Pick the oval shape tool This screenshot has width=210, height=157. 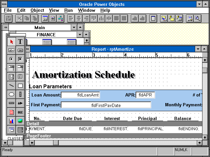pyautogui.click(x=11, y=95)
